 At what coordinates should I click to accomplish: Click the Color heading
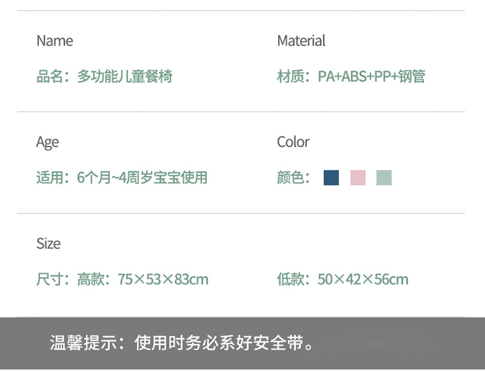293,142
